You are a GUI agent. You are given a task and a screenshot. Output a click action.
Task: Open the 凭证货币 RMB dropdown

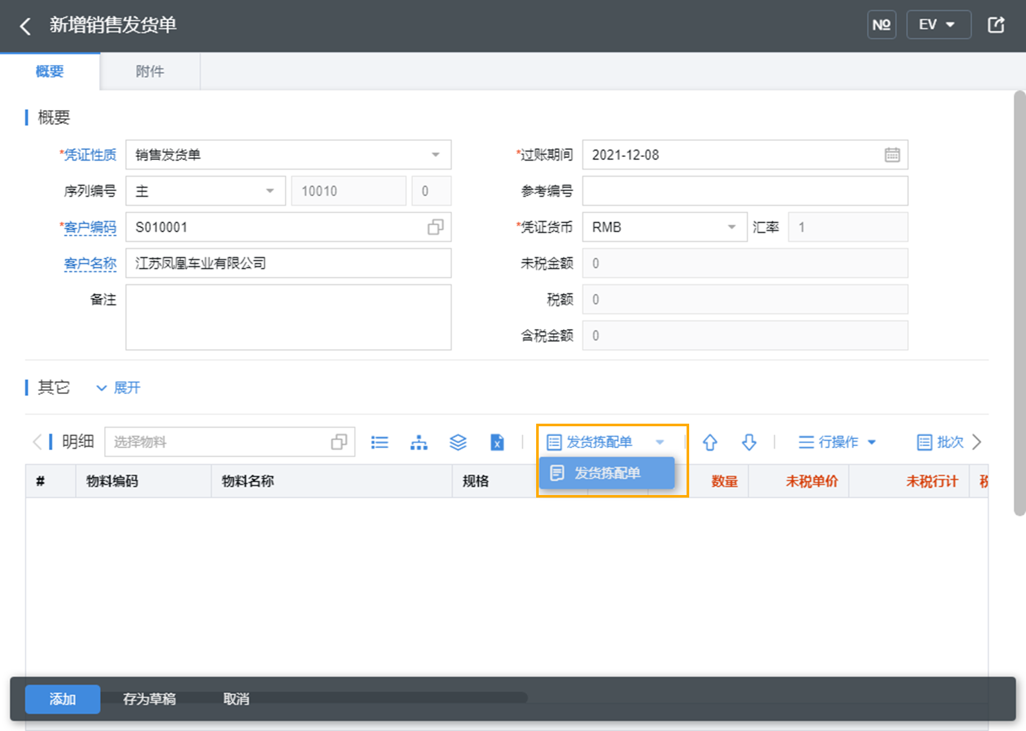(664, 227)
